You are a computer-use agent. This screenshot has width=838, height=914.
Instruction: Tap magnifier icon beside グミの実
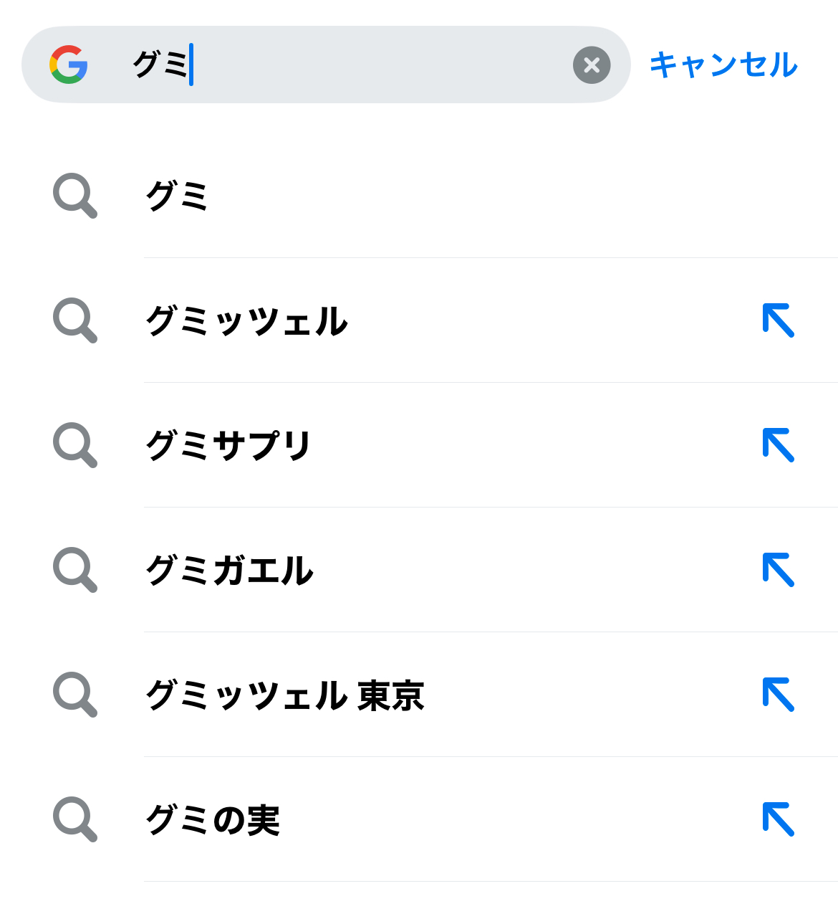click(x=74, y=819)
